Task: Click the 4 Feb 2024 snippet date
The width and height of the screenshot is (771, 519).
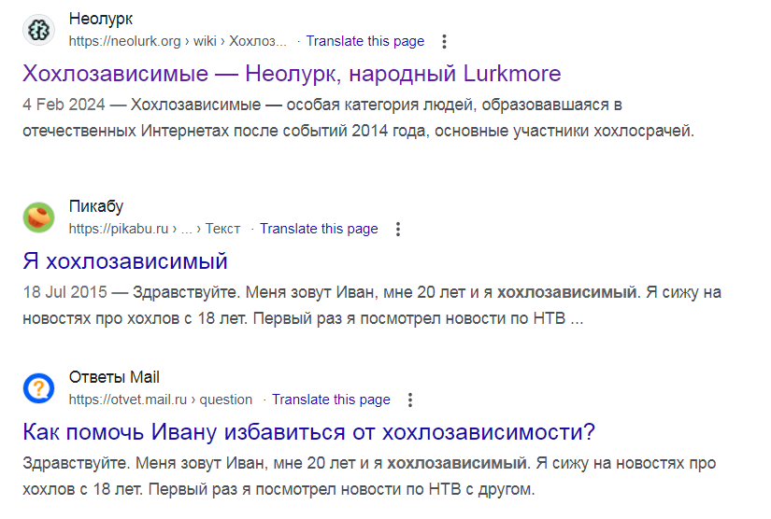Action: (64, 105)
